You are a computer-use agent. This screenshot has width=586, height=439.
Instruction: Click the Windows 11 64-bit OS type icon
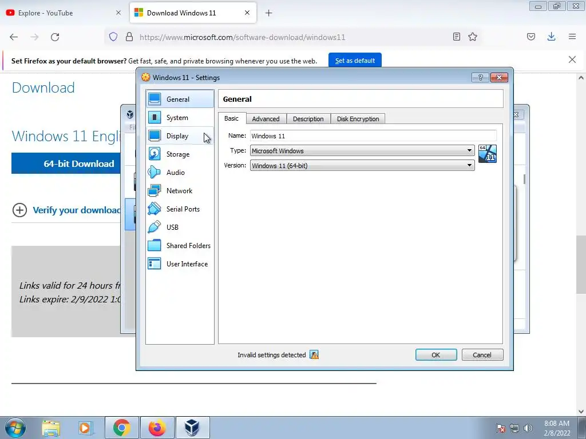pyautogui.click(x=488, y=154)
